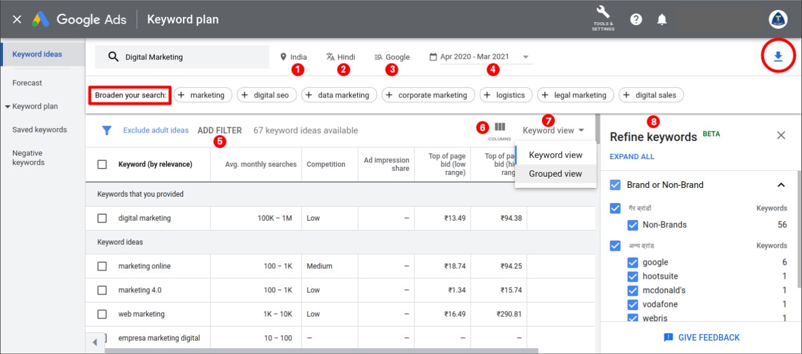Uncheck the mcdonald's brand checkbox
This screenshot has height=354, width=802.
(633, 290)
